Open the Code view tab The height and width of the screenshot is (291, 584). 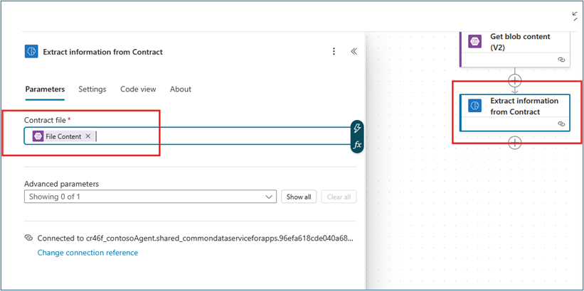138,89
